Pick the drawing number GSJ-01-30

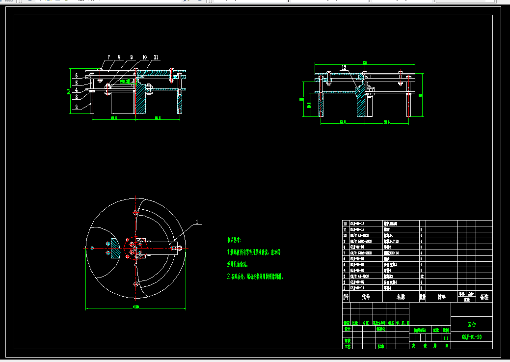tap(472, 337)
